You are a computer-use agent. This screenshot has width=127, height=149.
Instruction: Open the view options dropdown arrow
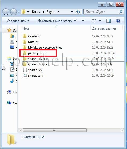tap(99, 21)
